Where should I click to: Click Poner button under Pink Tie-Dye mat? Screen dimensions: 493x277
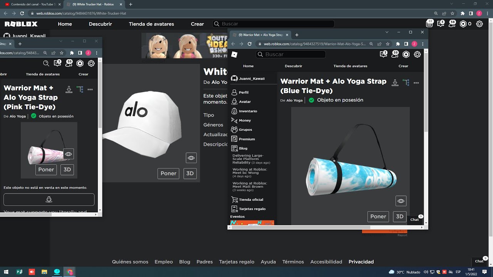point(46,170)
